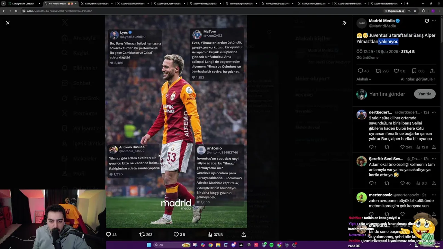The width and height of the screenshot is (443, 249).
Task: Open Discord from the taskbar
Action: coord(233,245)
